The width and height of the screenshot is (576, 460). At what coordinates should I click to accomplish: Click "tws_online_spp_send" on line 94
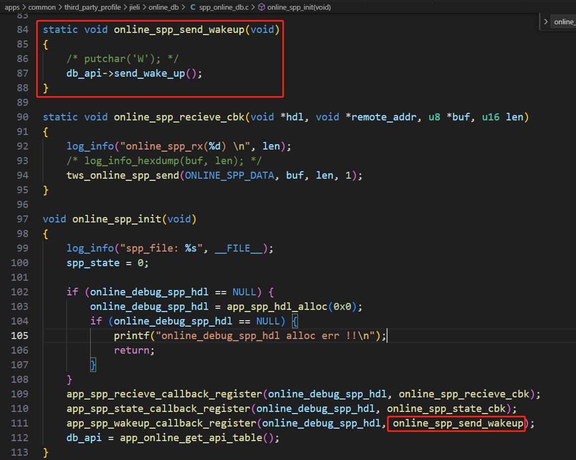click(123, 175)
